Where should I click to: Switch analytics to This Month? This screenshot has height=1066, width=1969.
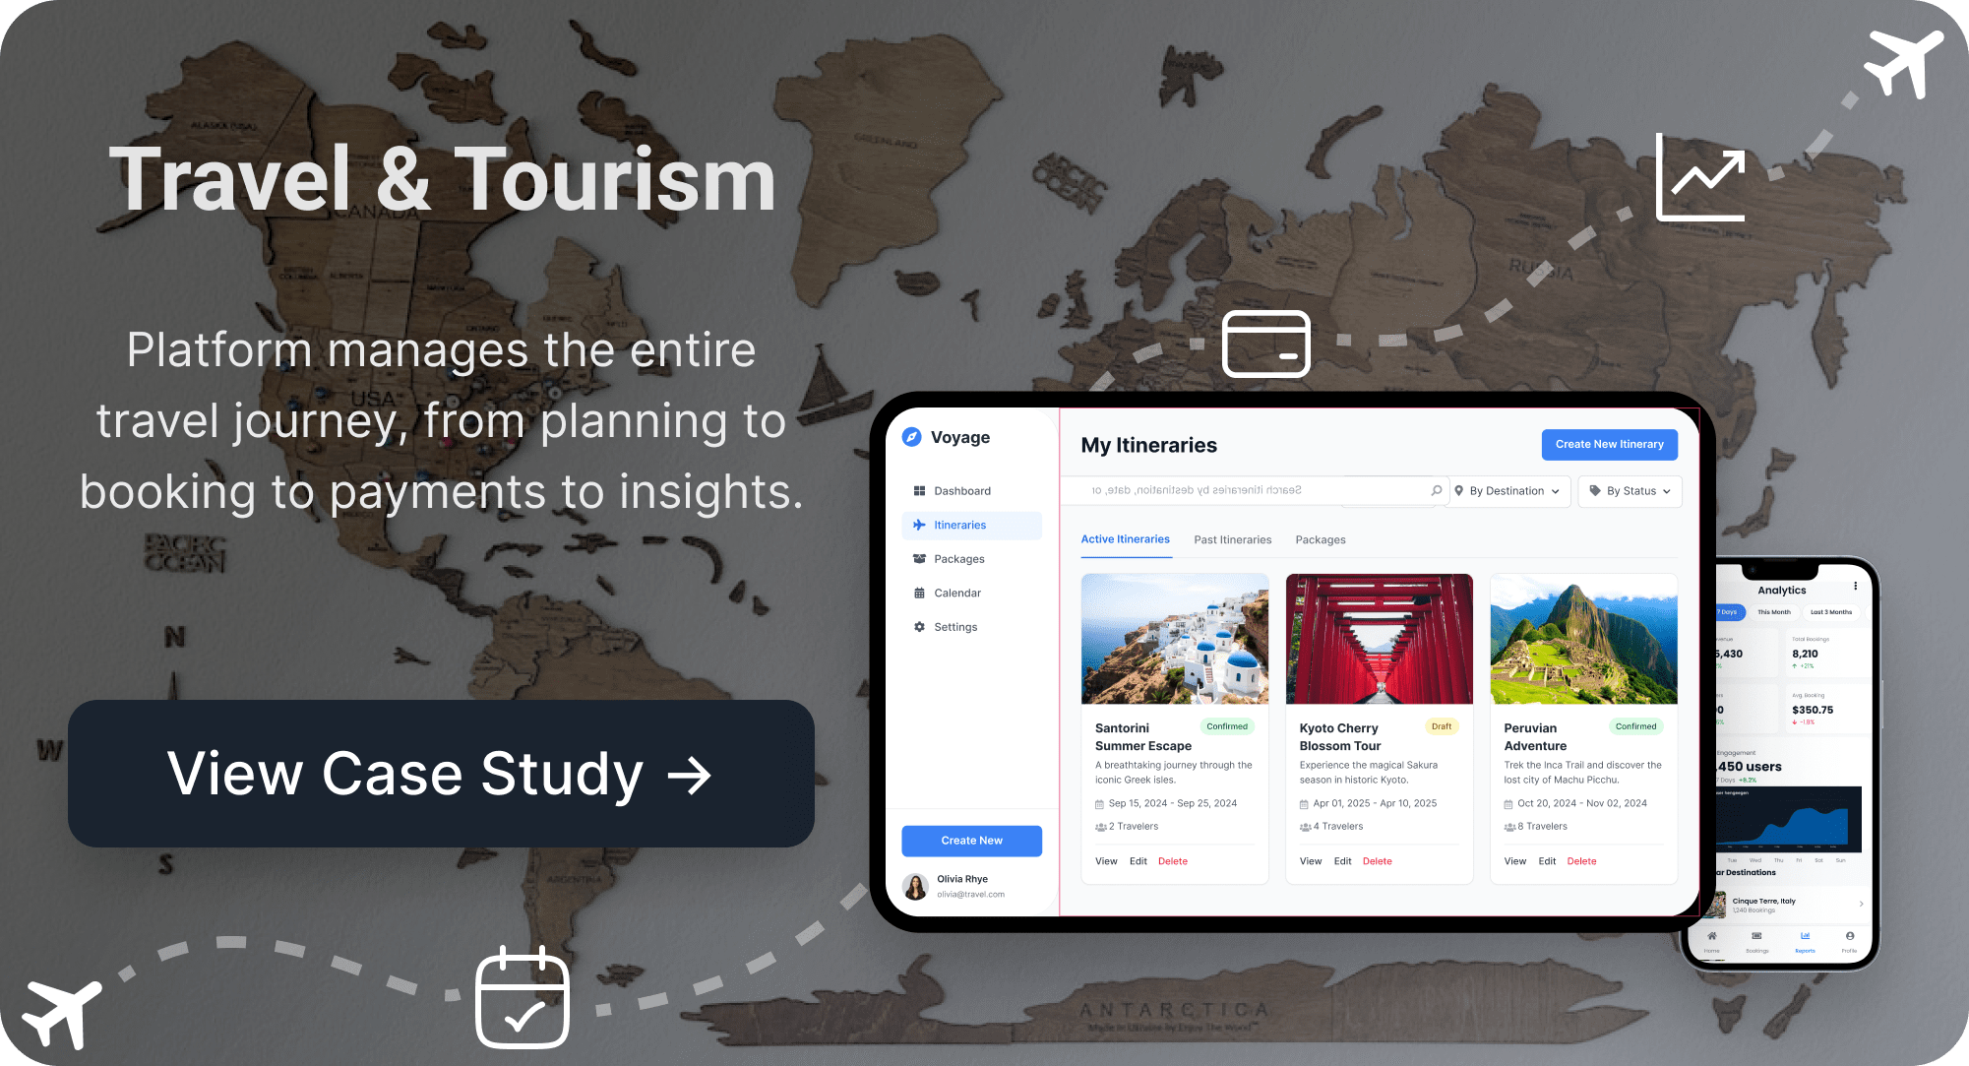1773,612
